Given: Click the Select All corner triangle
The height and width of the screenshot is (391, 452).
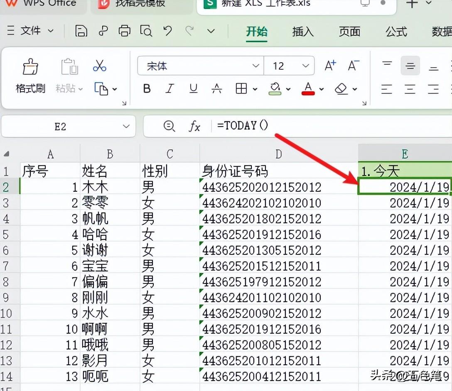Looking at the screenshot, I should point(7,154).
